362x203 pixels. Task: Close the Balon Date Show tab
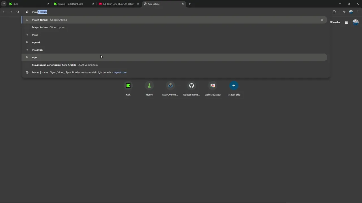click(x=138, y=4)
